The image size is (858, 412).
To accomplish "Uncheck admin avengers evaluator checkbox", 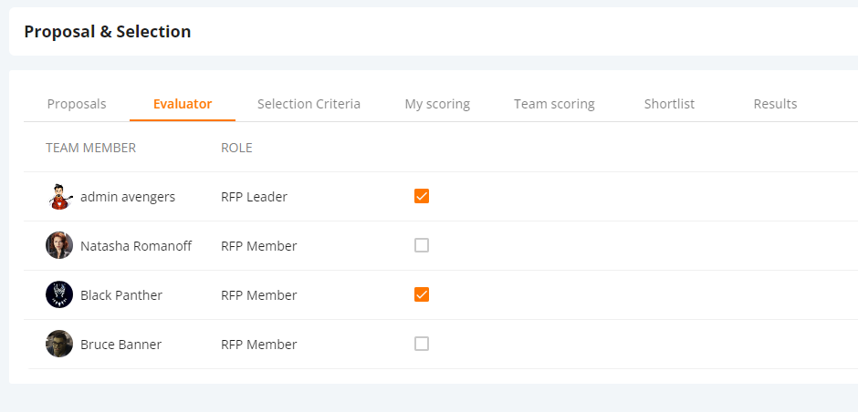I will [422, 196].
